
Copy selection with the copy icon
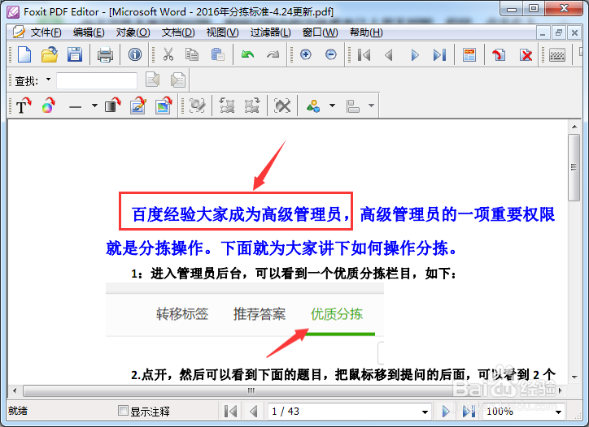click(192, 54)
